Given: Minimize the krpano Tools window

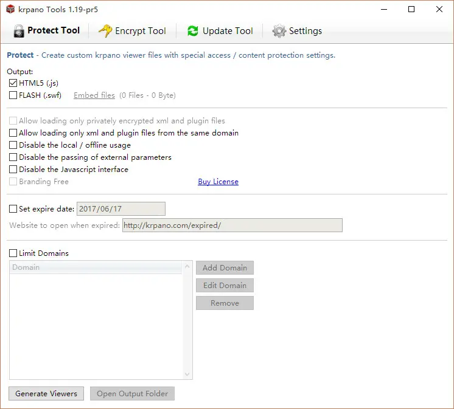Looking at the screenshot, I should [384, 9].
